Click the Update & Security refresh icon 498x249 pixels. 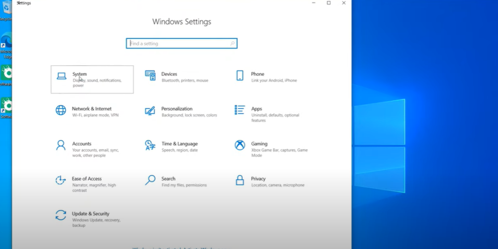(61, 215)
